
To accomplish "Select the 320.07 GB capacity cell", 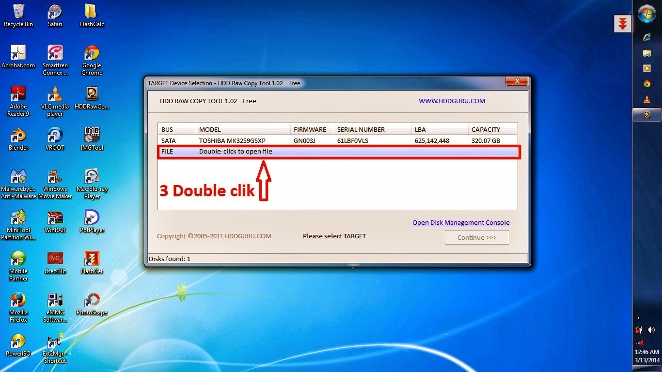I will pos(486,140).
